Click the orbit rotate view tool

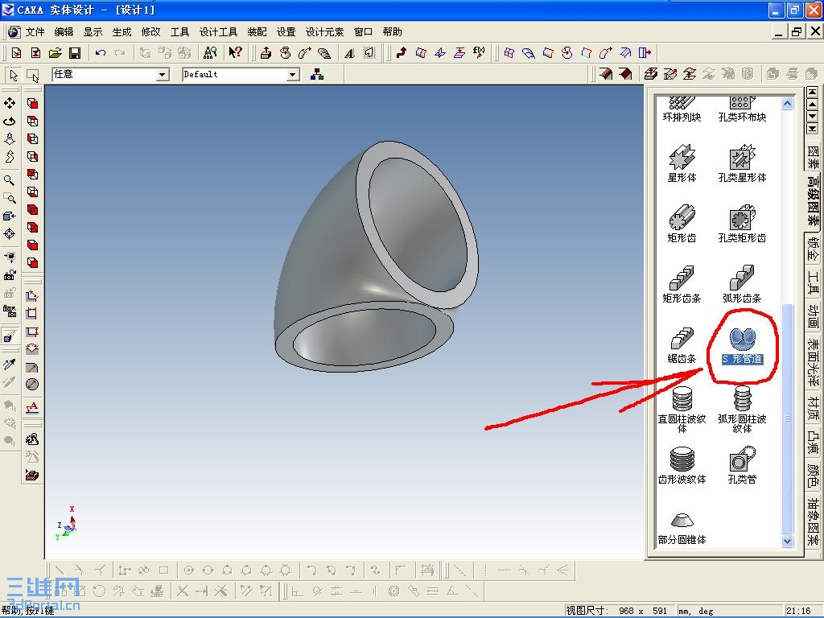click(10, 121)
